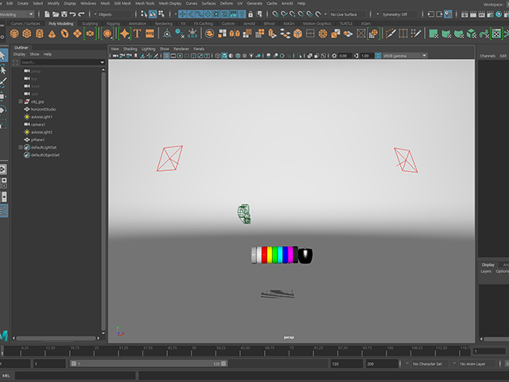
Task: Click the new scene icon
Action: coord(47,14)
